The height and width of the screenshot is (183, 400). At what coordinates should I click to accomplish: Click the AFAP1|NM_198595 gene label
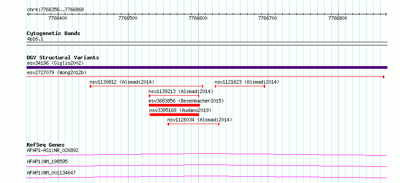click(x=47, y=161)
